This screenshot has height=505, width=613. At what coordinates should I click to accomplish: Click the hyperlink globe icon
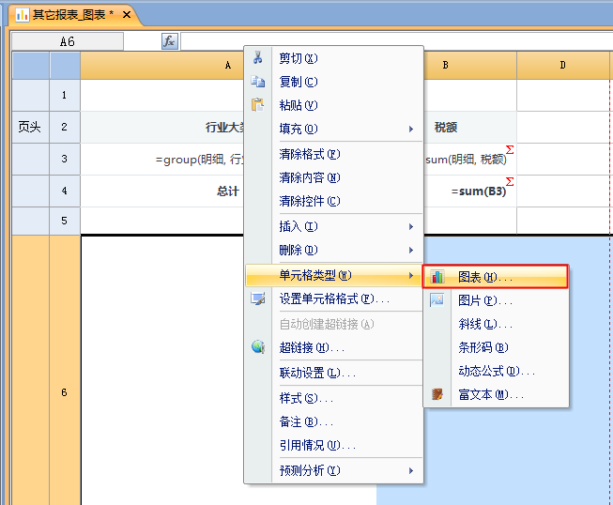(x=258, y=347)
